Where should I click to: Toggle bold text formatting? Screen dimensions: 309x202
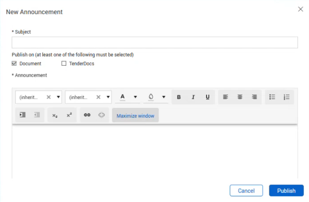[179, 97]
